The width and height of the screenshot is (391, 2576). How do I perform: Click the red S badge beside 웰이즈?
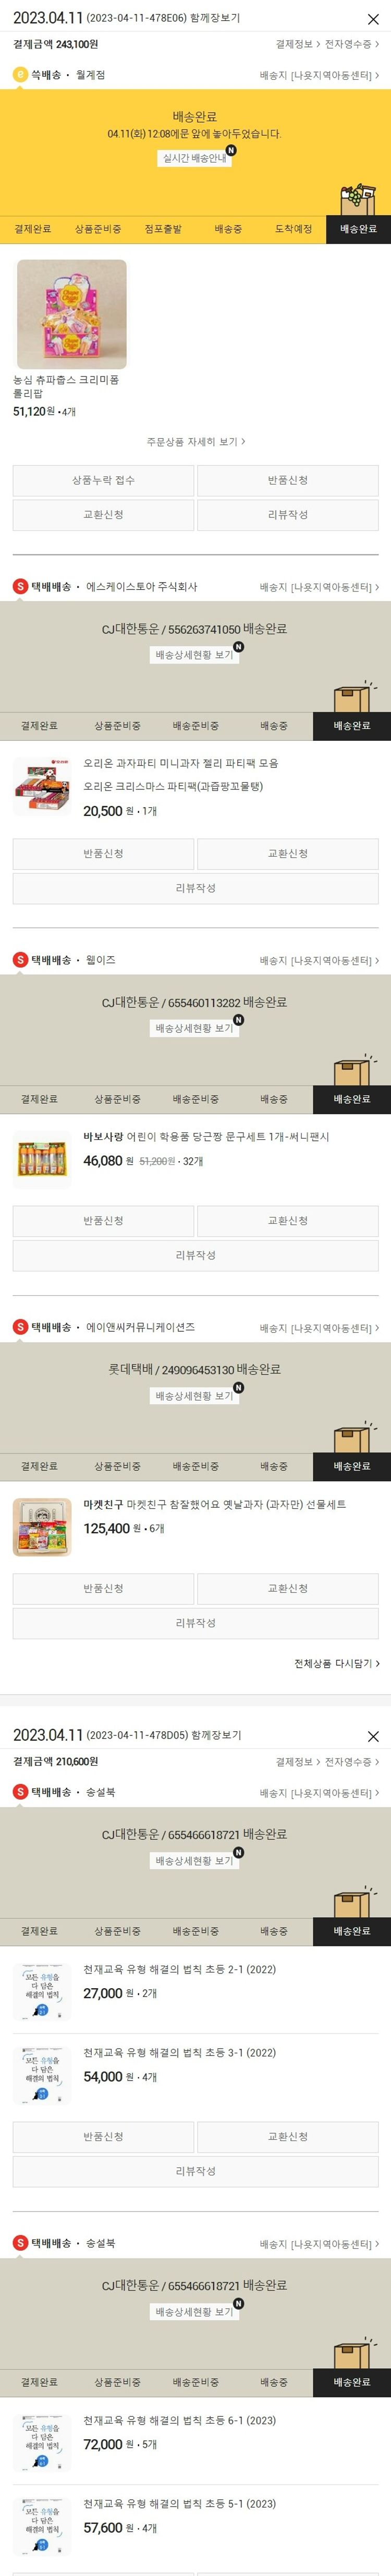20,960
